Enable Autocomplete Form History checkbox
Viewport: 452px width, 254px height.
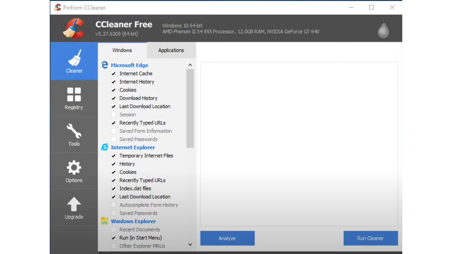[x=114, y=205]
